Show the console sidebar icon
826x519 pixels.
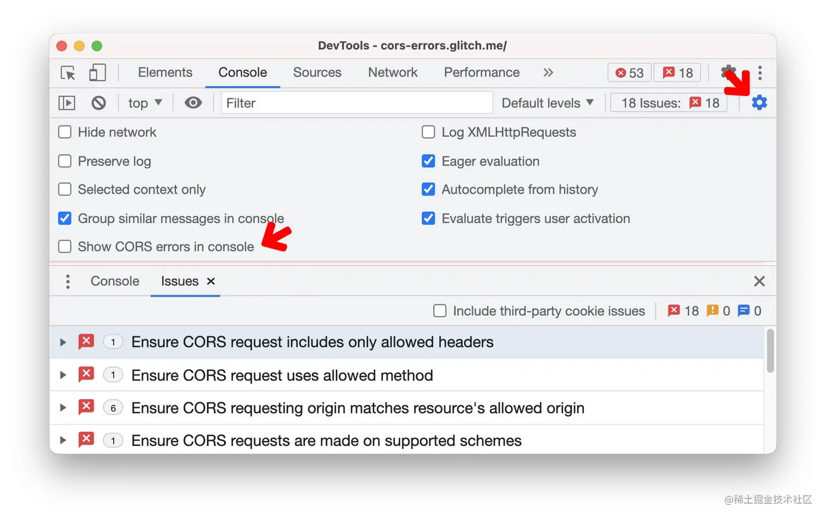click(67, 103)
